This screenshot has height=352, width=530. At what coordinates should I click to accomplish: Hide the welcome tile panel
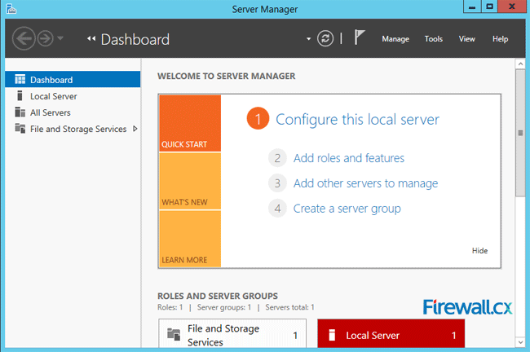(x=479, y=251)
